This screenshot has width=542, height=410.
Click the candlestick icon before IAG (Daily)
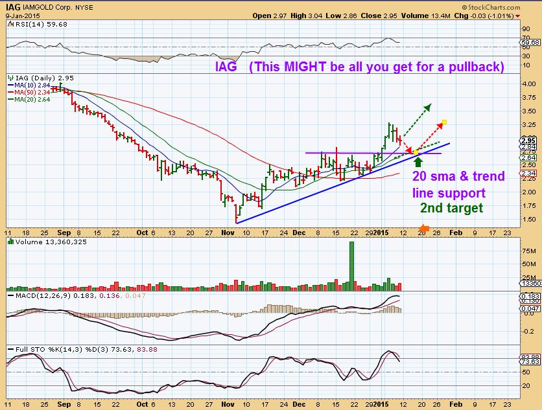click(x=10, y=78)
